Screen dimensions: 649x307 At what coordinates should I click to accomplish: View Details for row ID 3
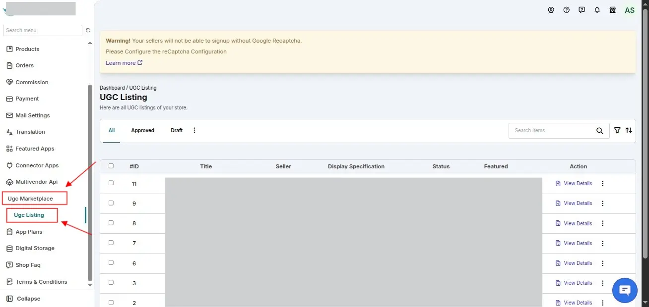pos(574,283)
